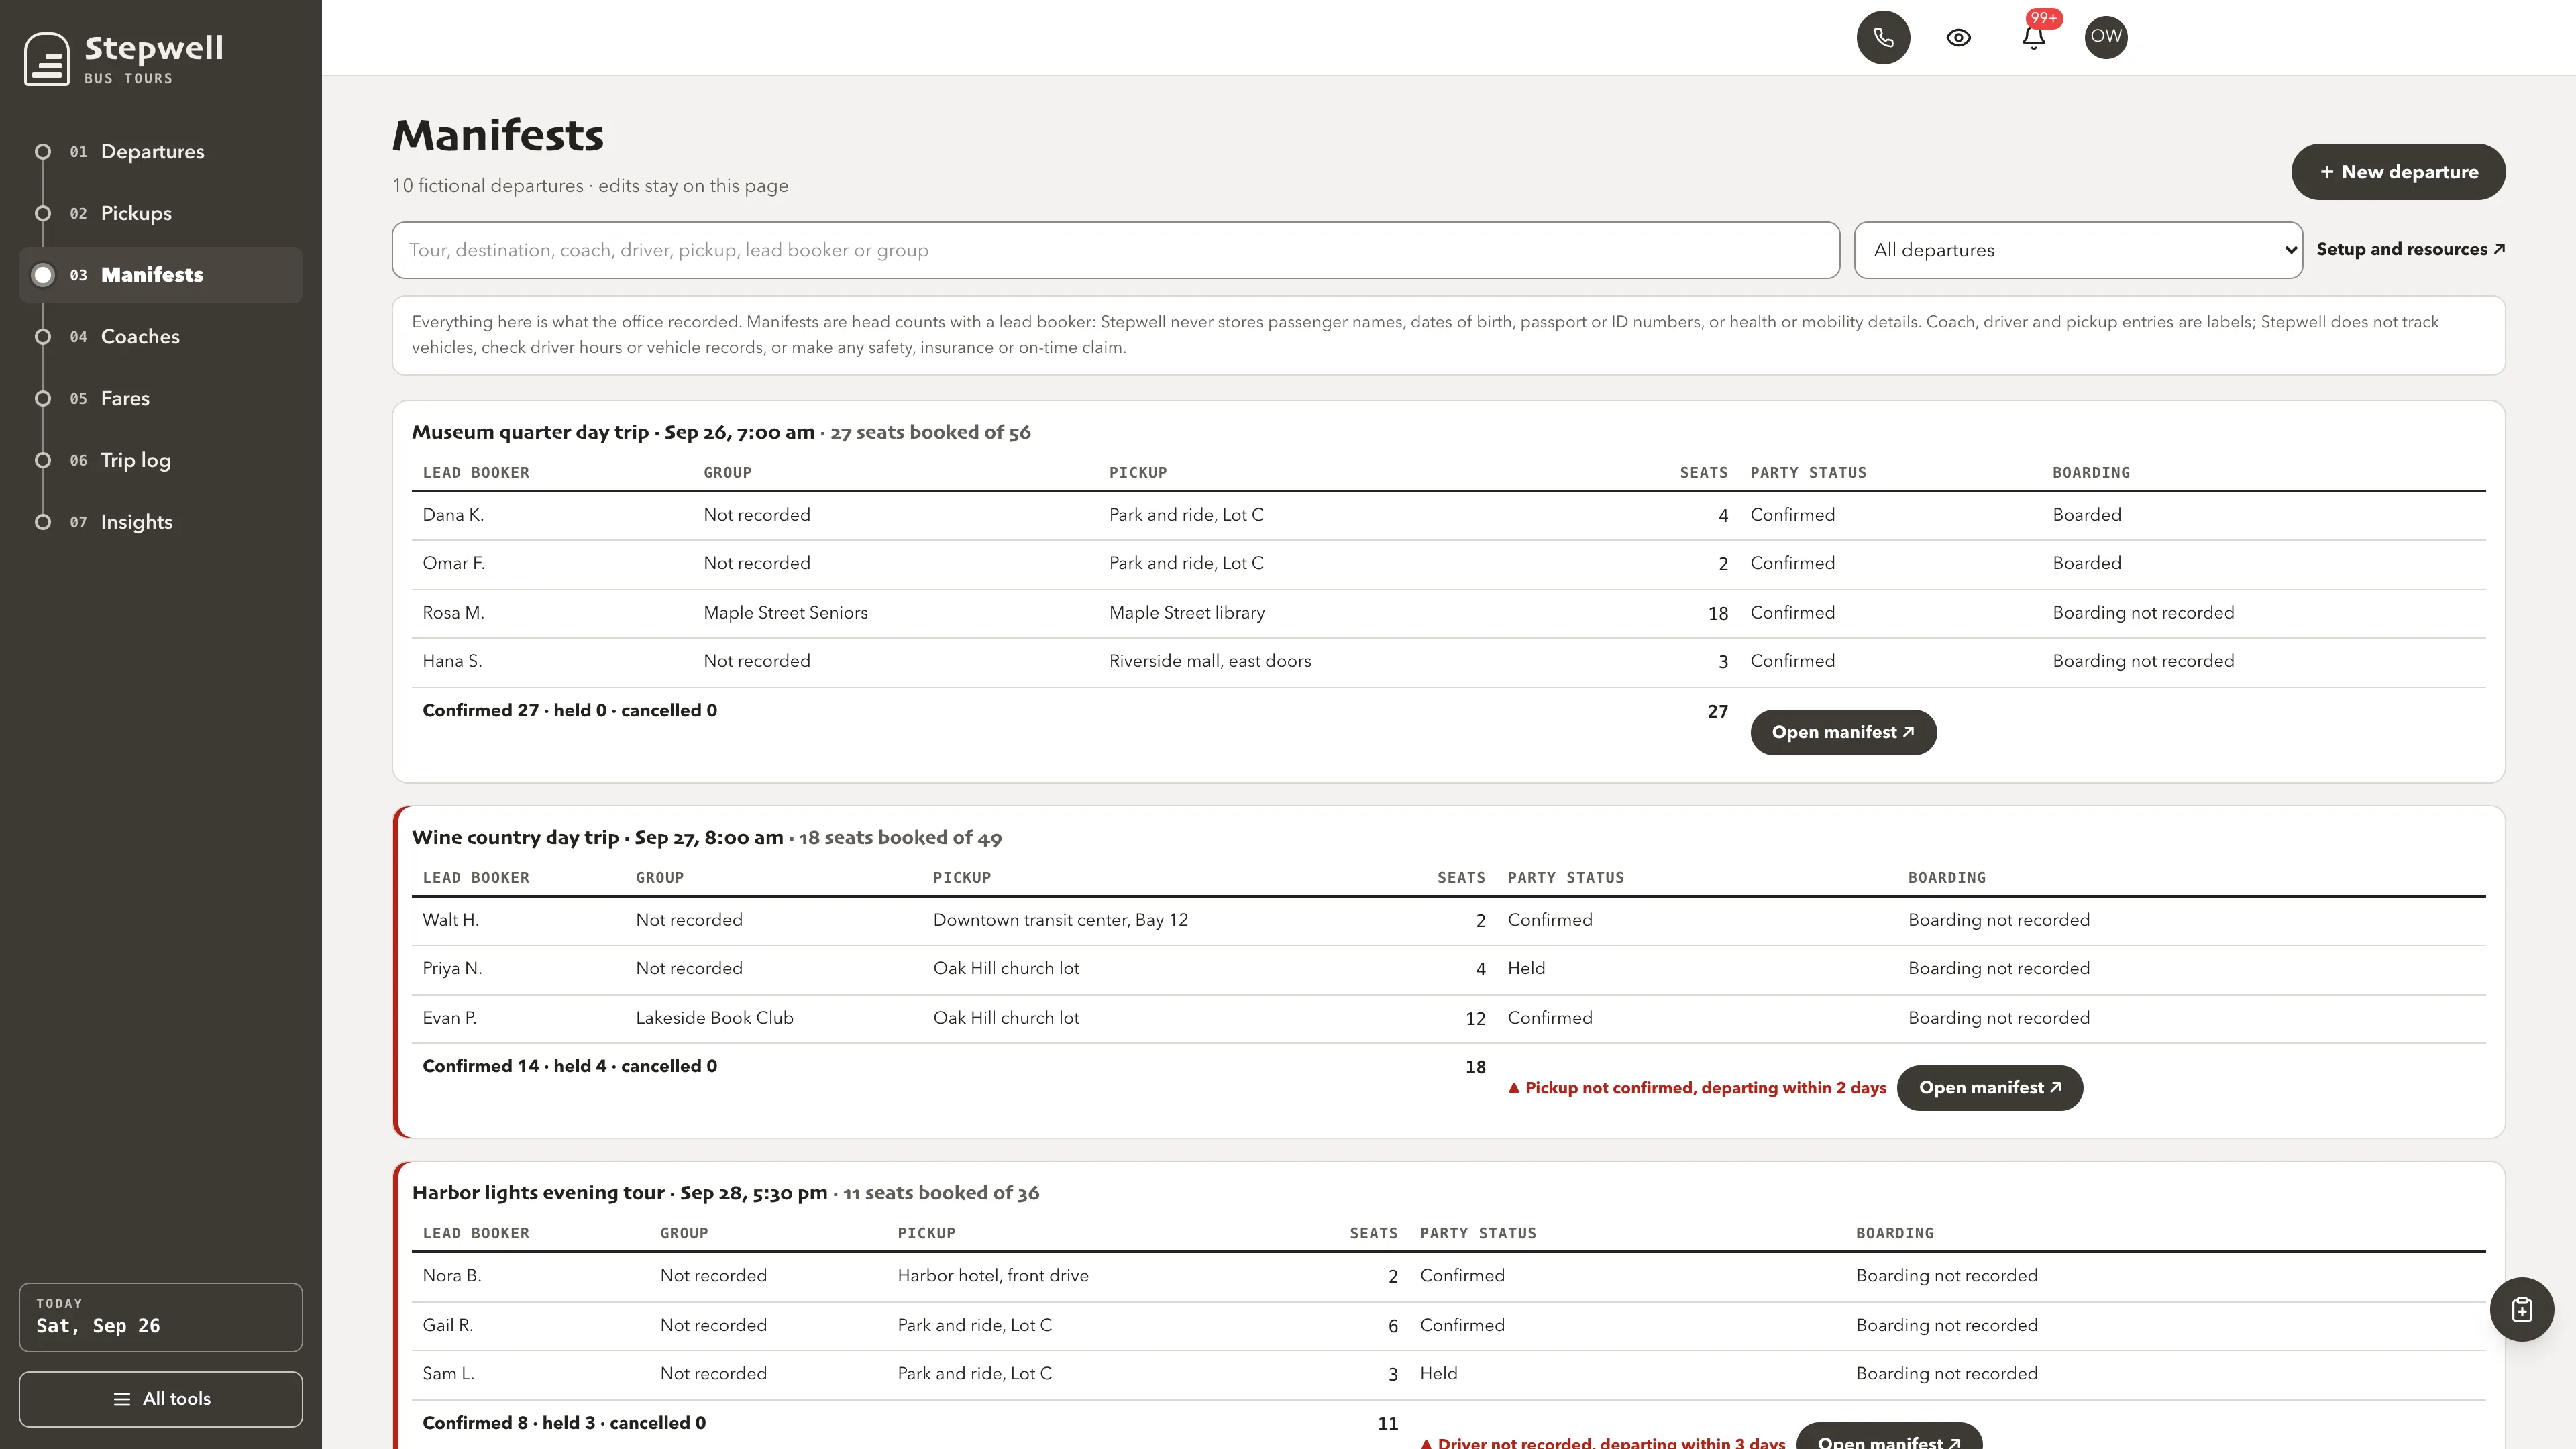This screenshot has width=2576, height=1449.
Task: Click the Nora B. lead booker cell
Action: tap(452, 1276)
